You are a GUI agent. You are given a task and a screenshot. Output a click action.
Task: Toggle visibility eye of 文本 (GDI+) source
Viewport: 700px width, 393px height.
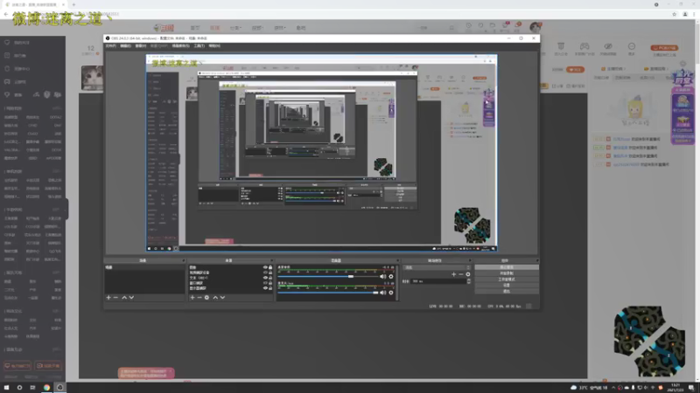click(265, 278)
